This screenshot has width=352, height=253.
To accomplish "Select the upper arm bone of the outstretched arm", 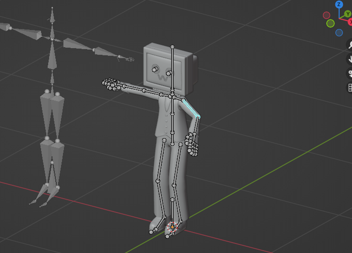I will tap(153, 92).
